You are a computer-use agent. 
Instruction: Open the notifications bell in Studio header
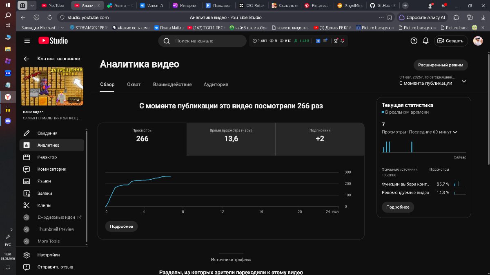tap(425, 41)
